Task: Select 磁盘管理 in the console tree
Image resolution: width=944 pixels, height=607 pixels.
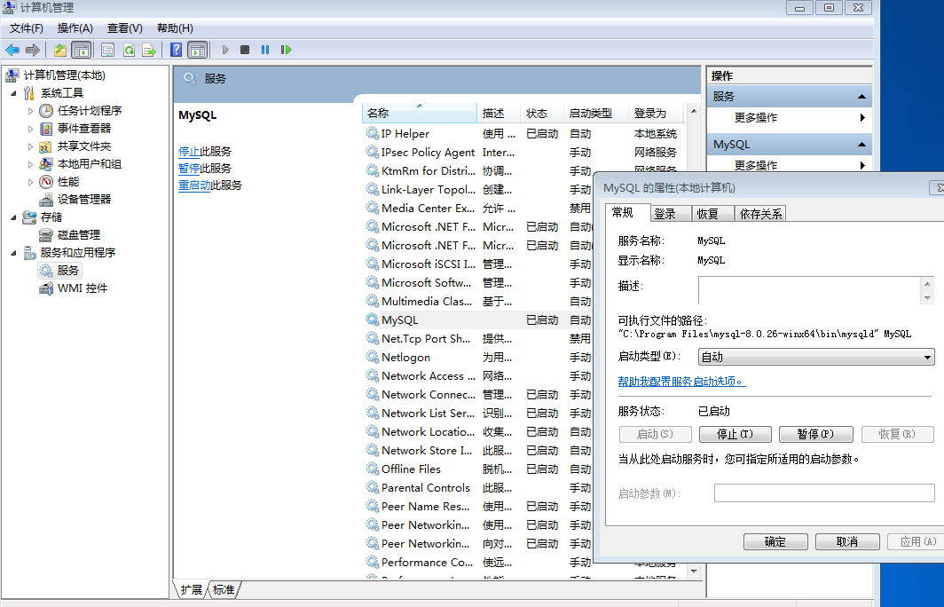Action: pyautogui.click(x=79, y=235)
